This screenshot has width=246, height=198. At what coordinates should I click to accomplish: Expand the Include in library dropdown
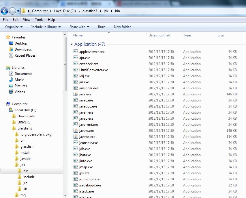(x=46, y=27)
